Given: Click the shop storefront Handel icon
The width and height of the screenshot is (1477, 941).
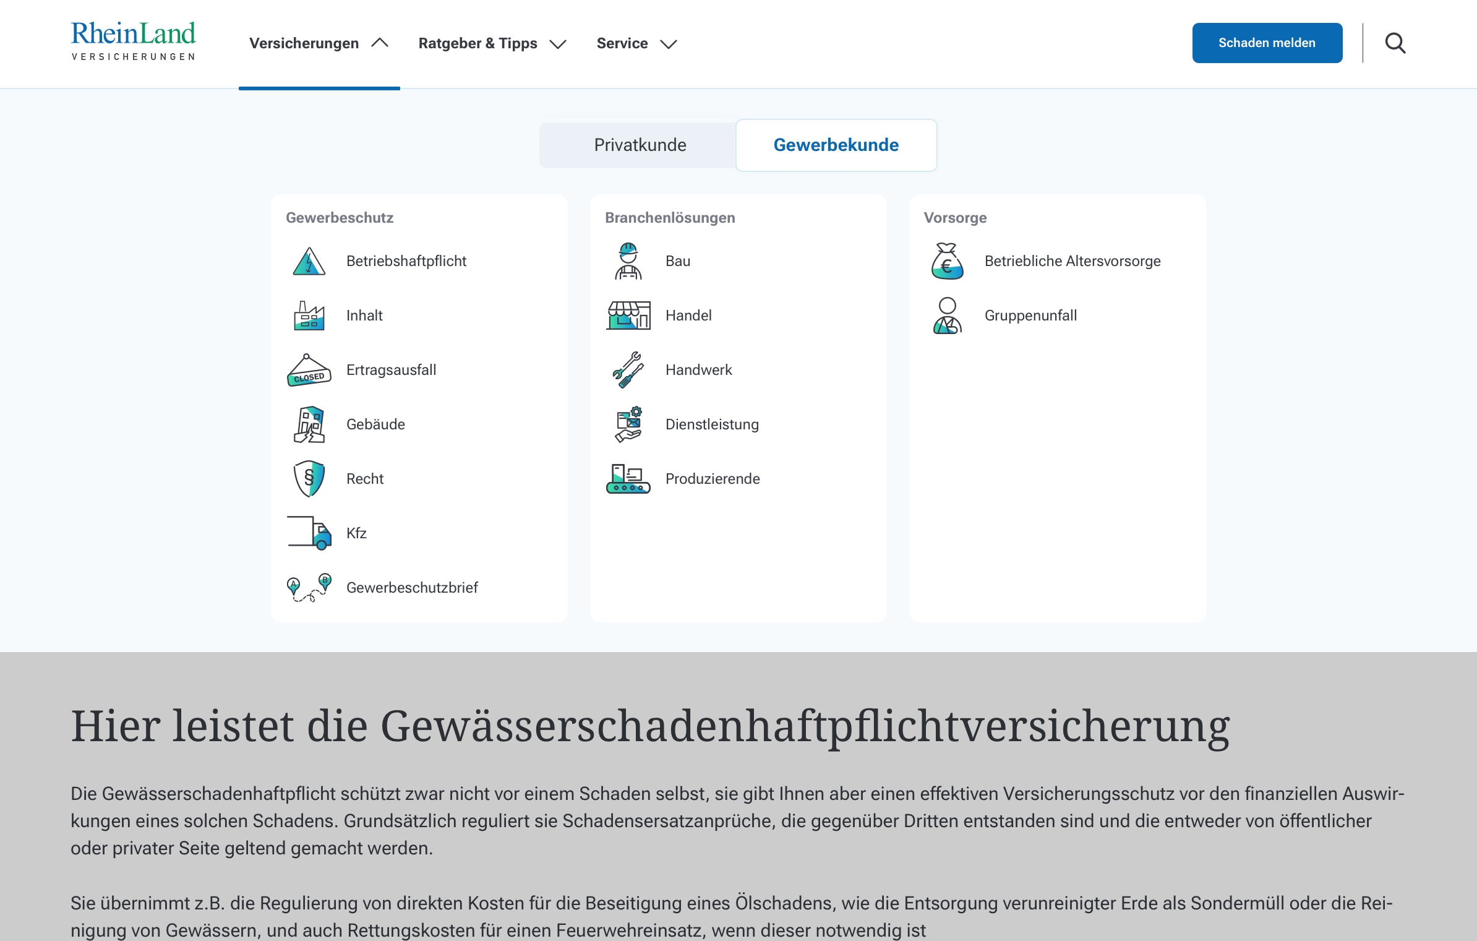Looking at the screenshot, I should (x=628, y=316).
